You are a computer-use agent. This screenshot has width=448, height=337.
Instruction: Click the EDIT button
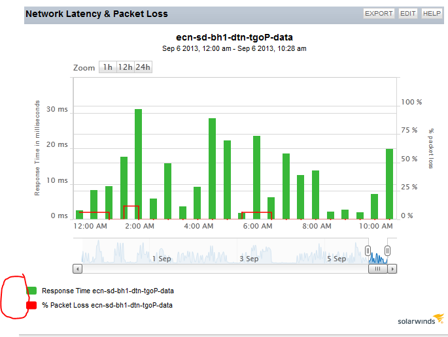point(407,14)
